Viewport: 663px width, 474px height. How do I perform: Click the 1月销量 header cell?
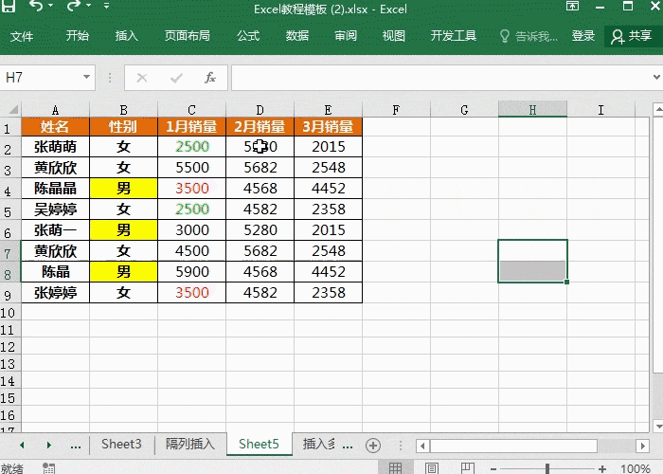pos(191,126)
